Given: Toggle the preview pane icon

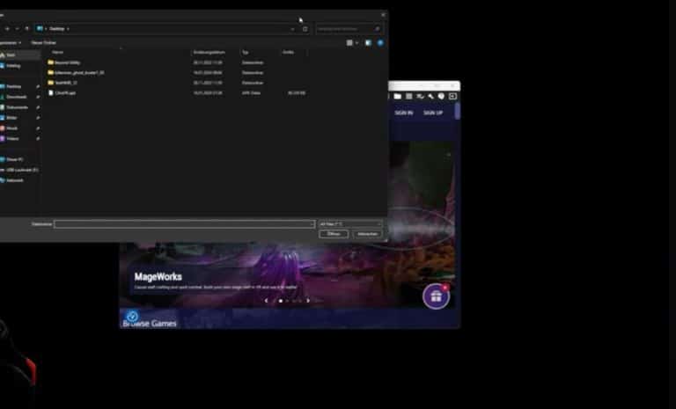Looking at the screenshot, I should (368, 42).
